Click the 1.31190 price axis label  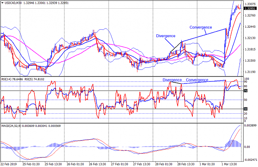[x=250, y=72]
